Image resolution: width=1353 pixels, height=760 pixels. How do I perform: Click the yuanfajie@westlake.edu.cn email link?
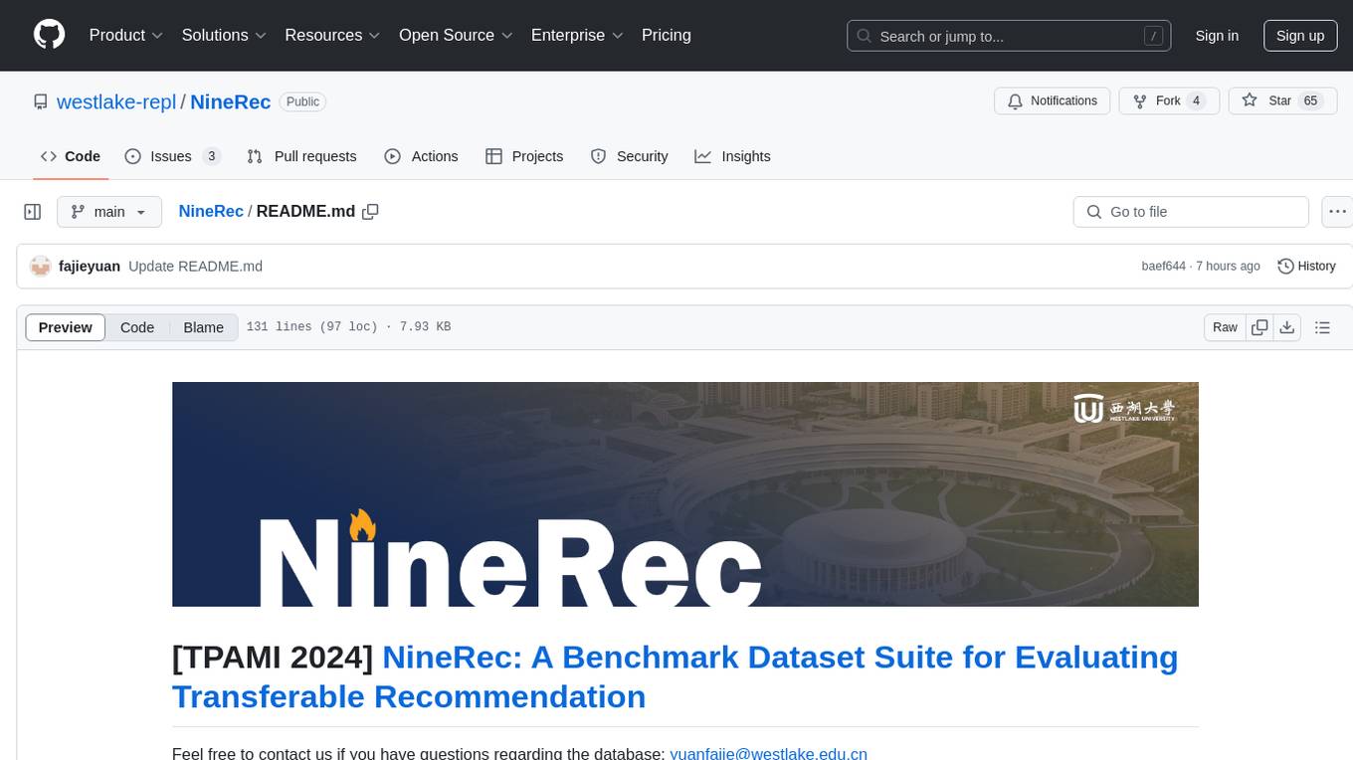pos(768,753)
